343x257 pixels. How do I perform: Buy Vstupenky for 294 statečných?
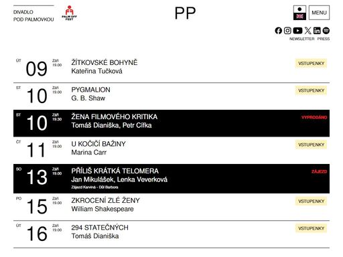(311, 228)
